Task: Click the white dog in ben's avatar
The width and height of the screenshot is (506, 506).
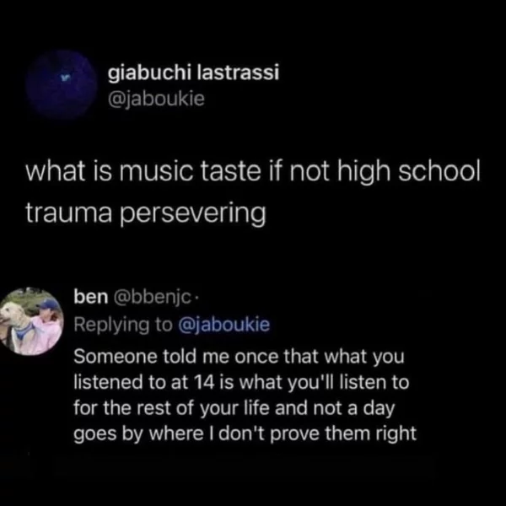Action: click(15, 325)
